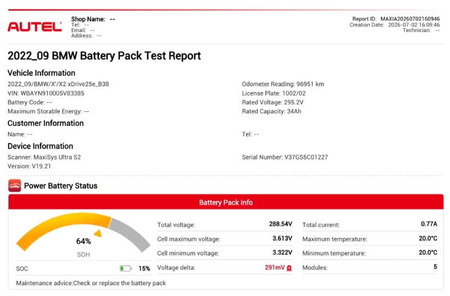Click the 'Shop Name:' label
This screenshot has height=296, width=450.
click(x=88, y=19)
